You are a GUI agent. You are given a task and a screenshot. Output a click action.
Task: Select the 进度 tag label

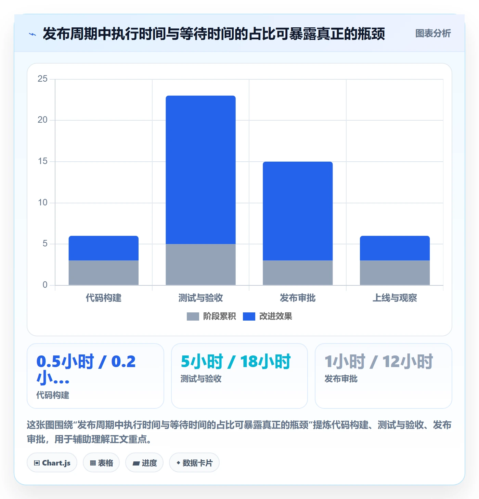click(x=149, y=463)
